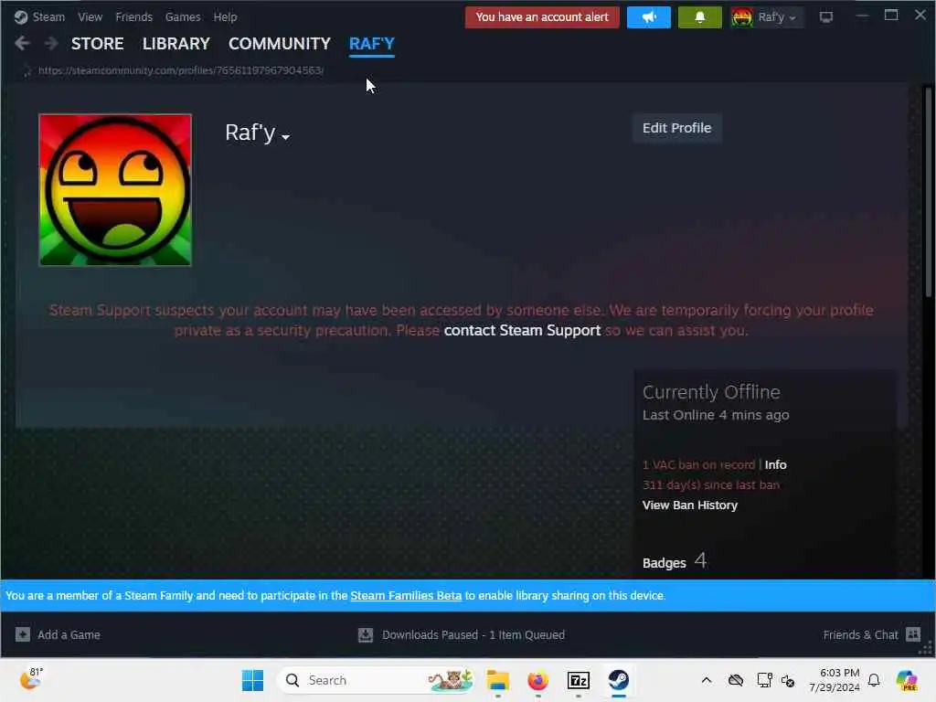
Task: Click the display network tray icon
Action: pyautogui.click(x=765, y=680)
